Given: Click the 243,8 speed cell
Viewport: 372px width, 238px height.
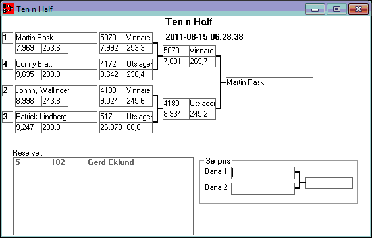Looking at the screenshot, I should click(x=55, y=101).
